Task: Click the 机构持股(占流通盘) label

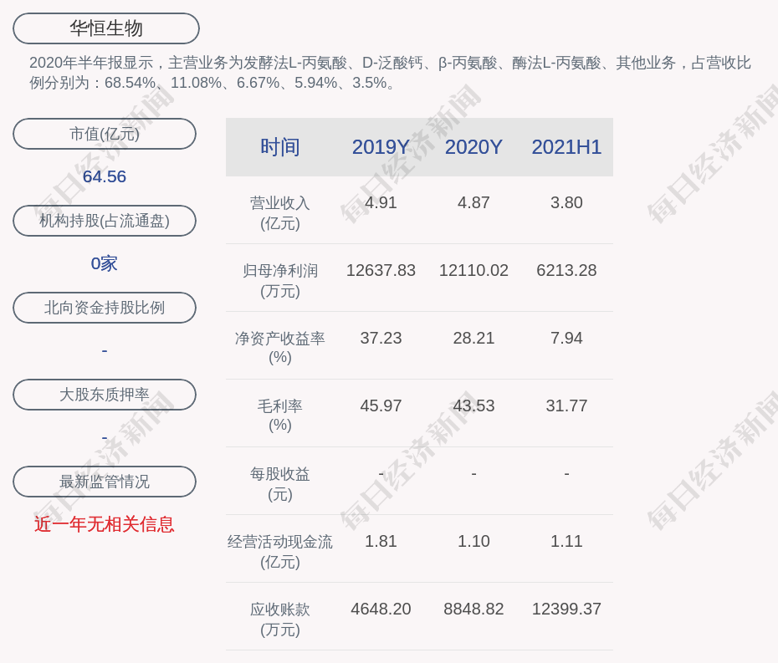Action: click(105, 221)
